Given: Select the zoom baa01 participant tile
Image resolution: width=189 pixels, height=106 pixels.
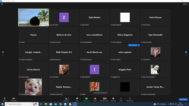Looking at the screenshot, I should (64, 17).
